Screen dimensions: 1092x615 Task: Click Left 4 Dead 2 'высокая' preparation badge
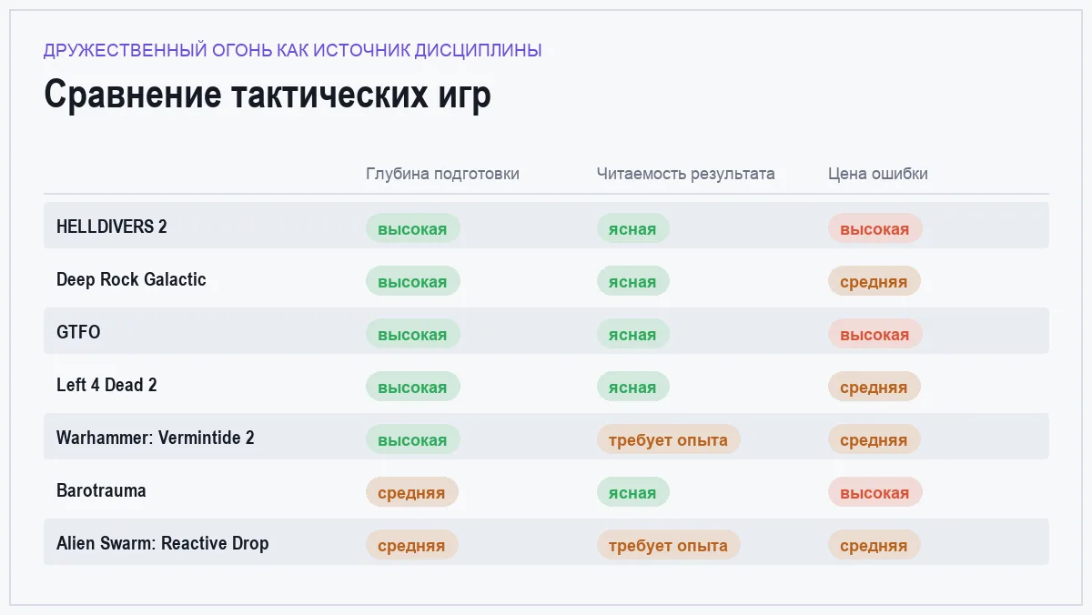tap(413, 387)
